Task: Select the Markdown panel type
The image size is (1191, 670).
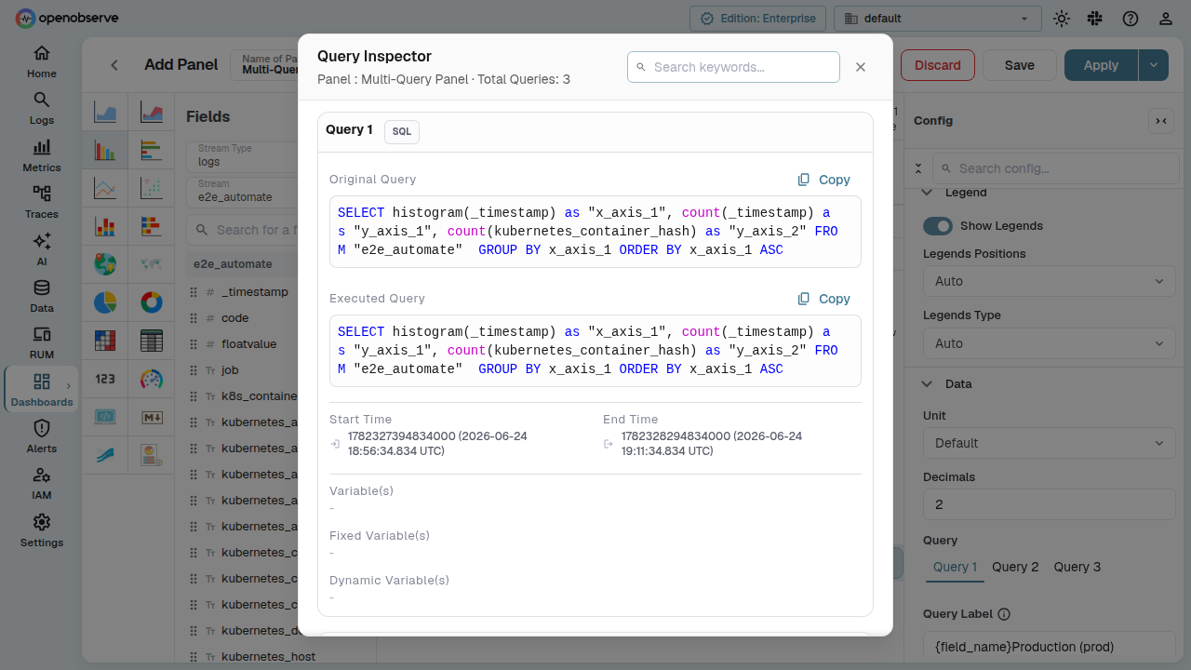Action: (x=152, y=417)
